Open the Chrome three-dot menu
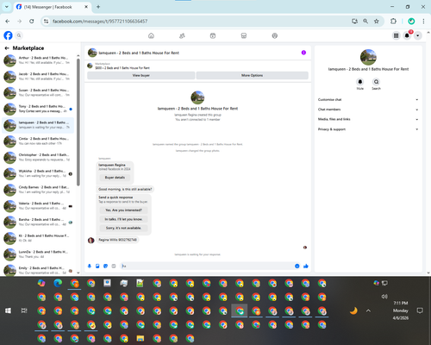431x345 pixels. pos(423,22)
